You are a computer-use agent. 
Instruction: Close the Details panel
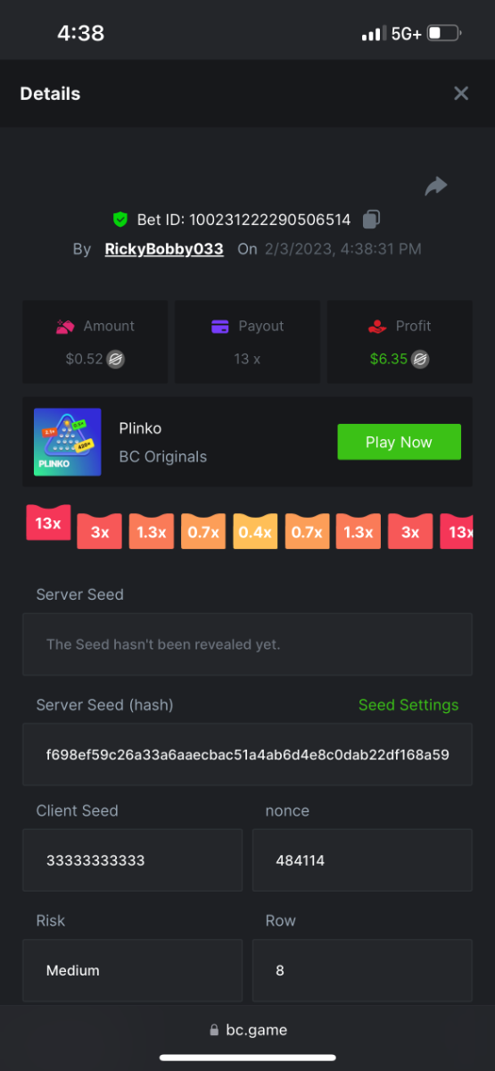pos(461,93)
